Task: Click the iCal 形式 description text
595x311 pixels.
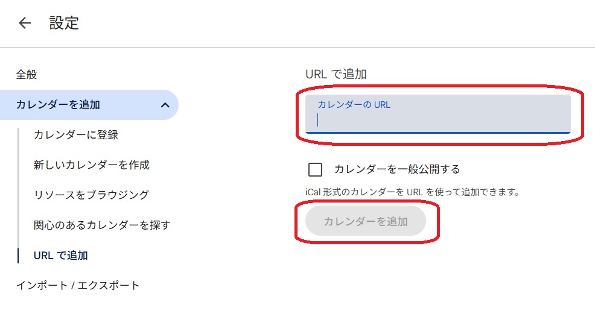Action: click(412, 192)
